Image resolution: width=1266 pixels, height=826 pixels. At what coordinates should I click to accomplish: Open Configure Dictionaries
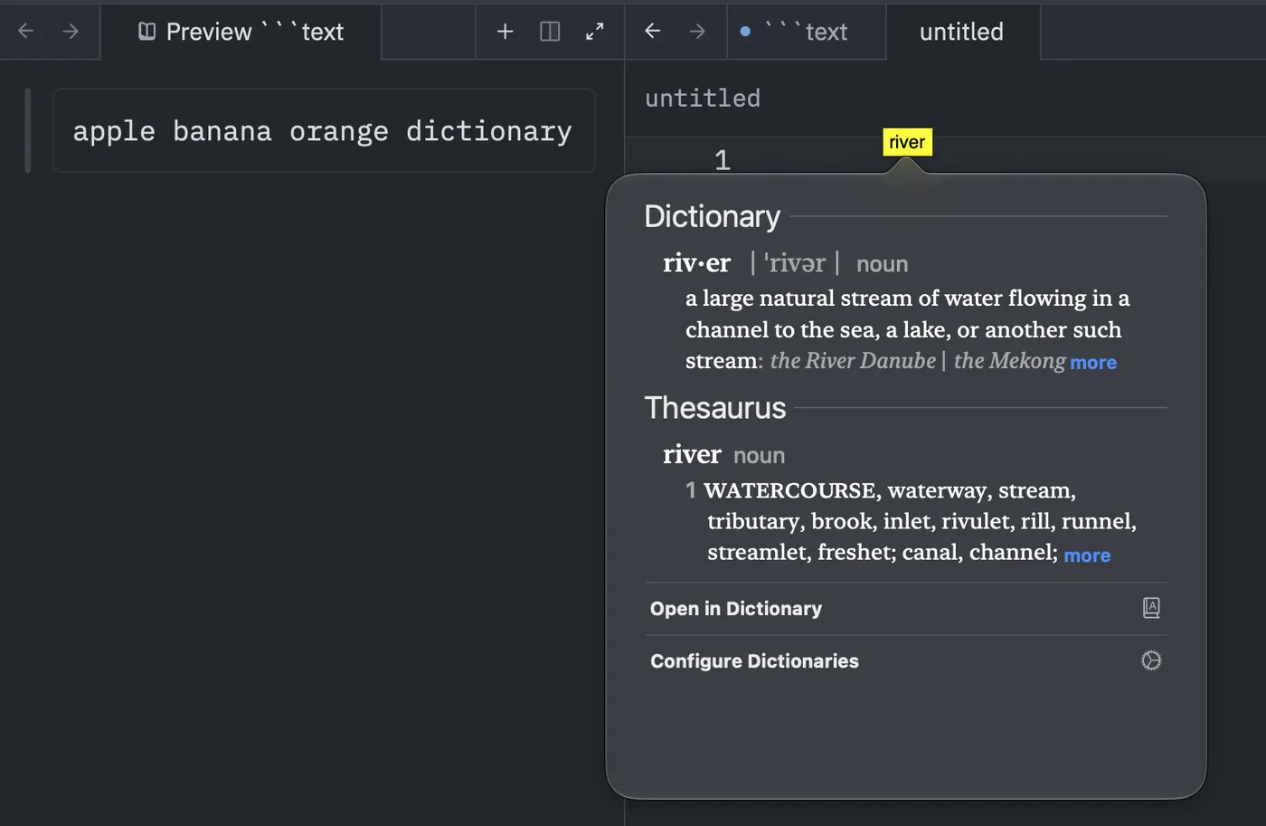[x=906, y=661]
